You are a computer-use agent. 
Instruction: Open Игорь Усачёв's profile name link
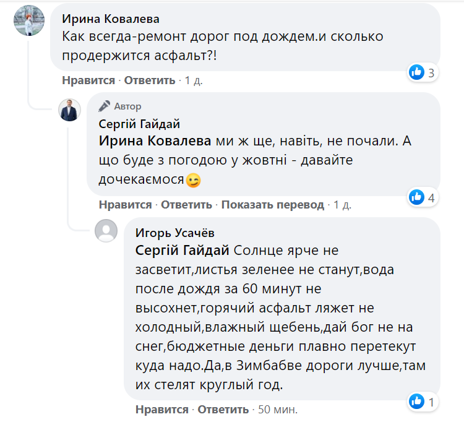pos(175,233)
